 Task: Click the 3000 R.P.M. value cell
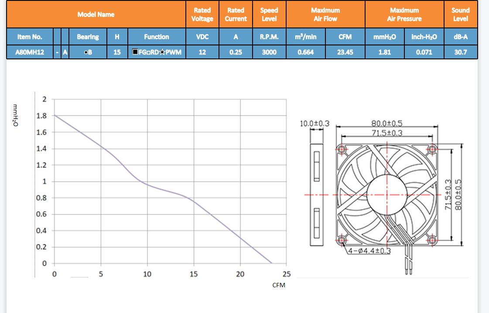[x=269, y=52]
